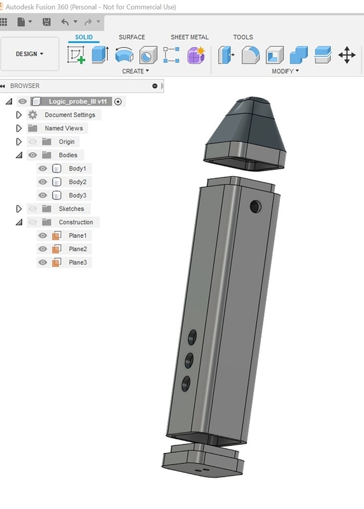Hide Plane3 with its eye icon
The image size is (364, 509).
[43, 262]
